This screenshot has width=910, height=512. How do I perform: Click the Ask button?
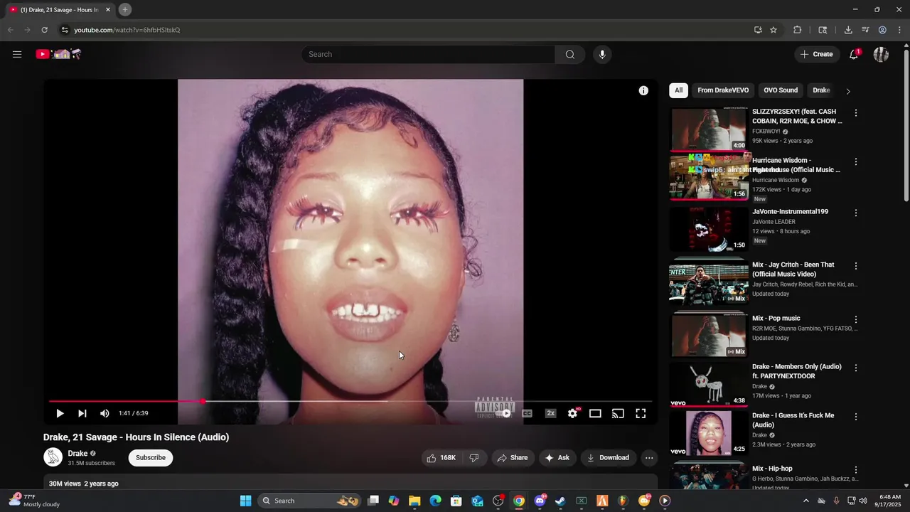pos(557,458)
